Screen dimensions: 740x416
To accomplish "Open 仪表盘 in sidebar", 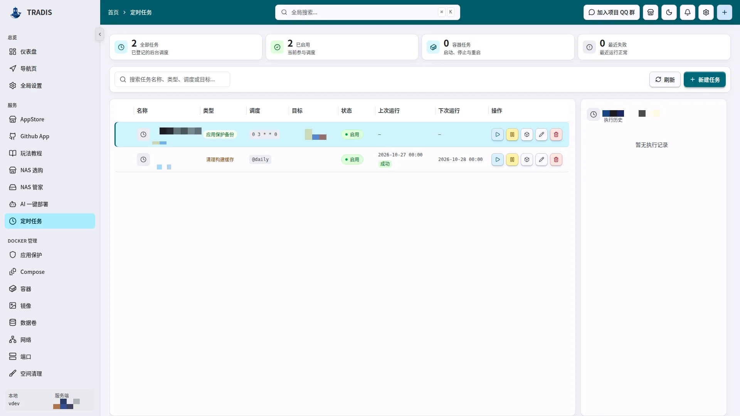I will (50, 52).
